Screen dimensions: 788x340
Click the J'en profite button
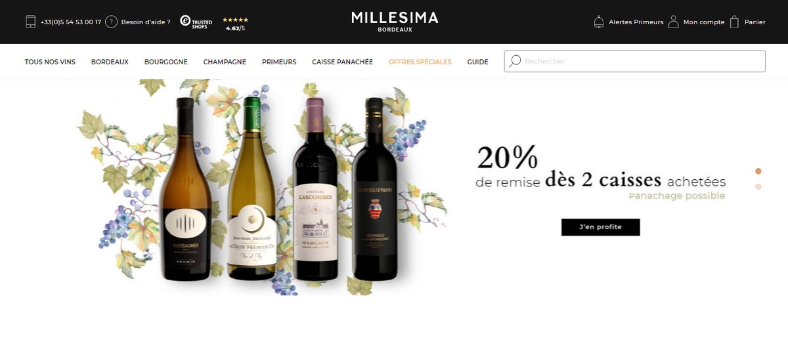(600, 227)
